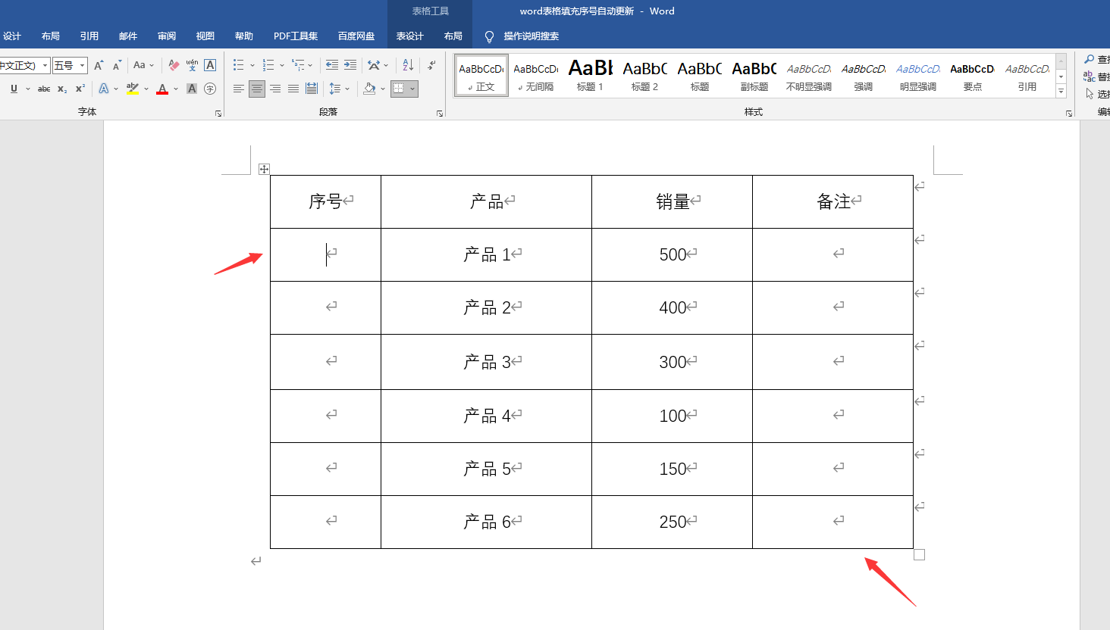Open paragraph dialog launcher in 段落 group

click(x=440, y=114)
